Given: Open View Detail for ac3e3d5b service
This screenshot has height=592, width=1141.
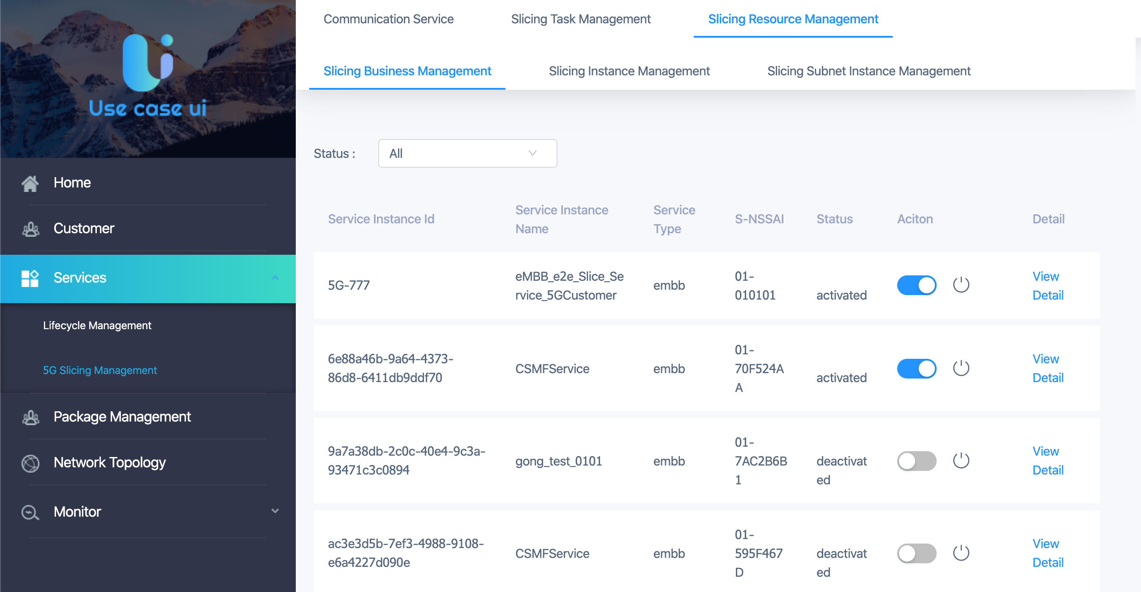Looking at the screenshot, I should click(1048, 553).
